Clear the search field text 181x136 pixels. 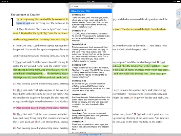[109, 6]
